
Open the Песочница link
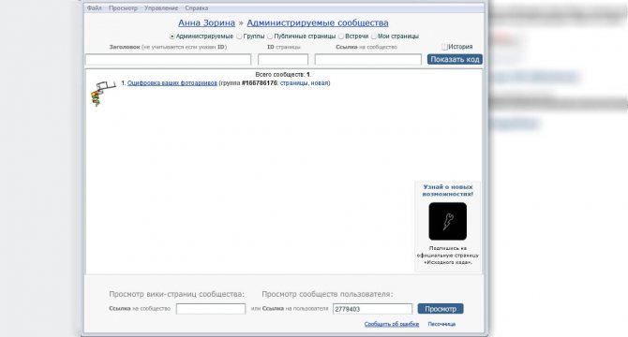[x=441, y=324]
